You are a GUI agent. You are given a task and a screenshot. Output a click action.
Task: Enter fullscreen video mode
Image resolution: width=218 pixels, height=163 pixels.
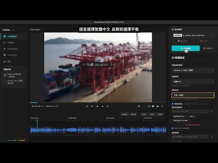tap(162, 106)
